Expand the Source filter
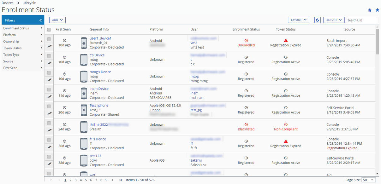Viewport: 381px width, 184px height. [x=23, y=61]
